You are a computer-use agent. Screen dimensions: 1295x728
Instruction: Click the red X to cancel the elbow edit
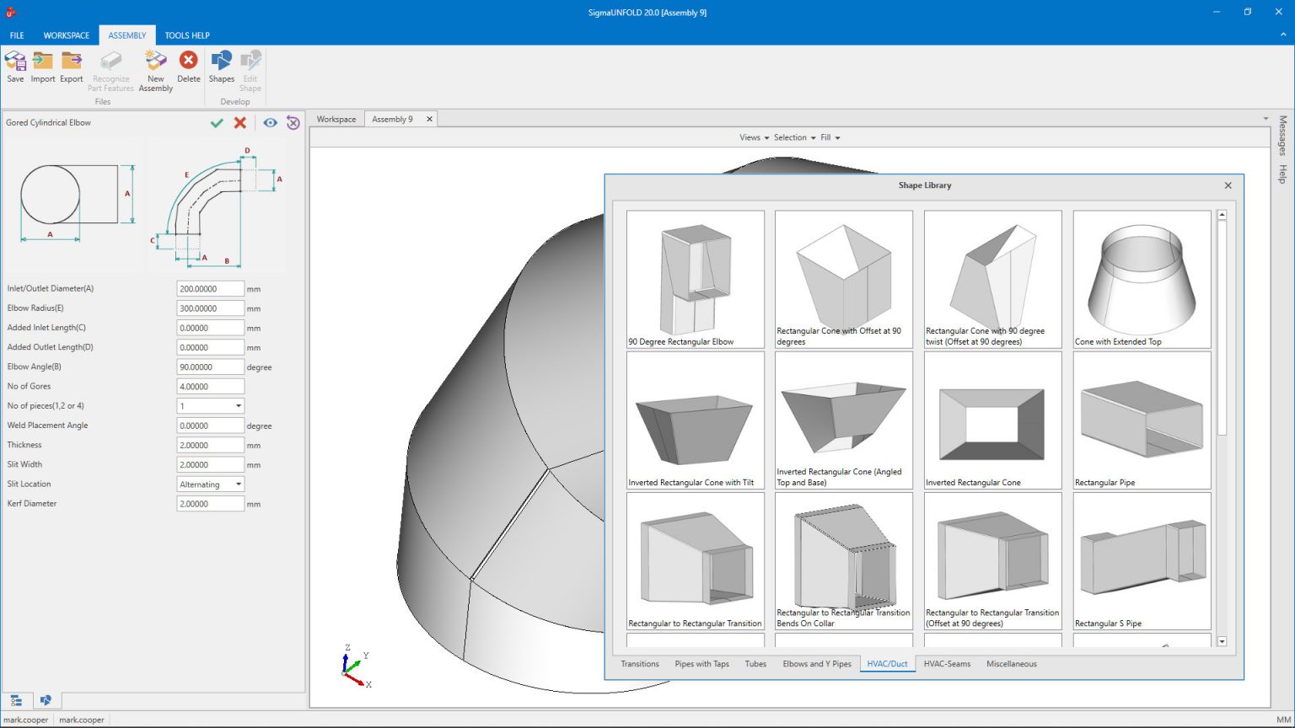[239, 122]
